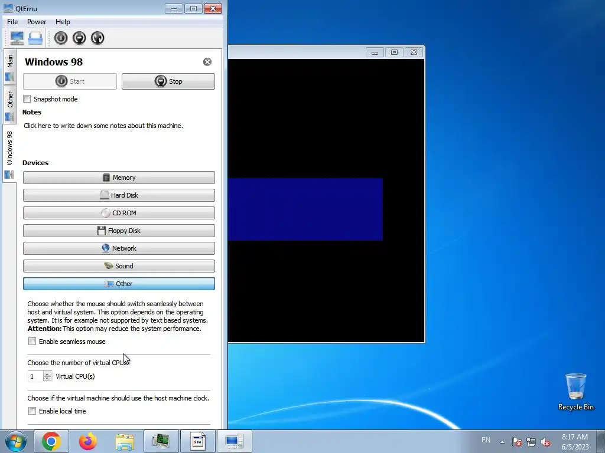Enable Snapshot mode checkbox

pyautogui.click(x=27, y=99)
